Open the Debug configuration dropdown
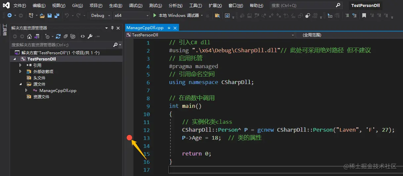The image size is (403, 176). click(x=101, y=16)
